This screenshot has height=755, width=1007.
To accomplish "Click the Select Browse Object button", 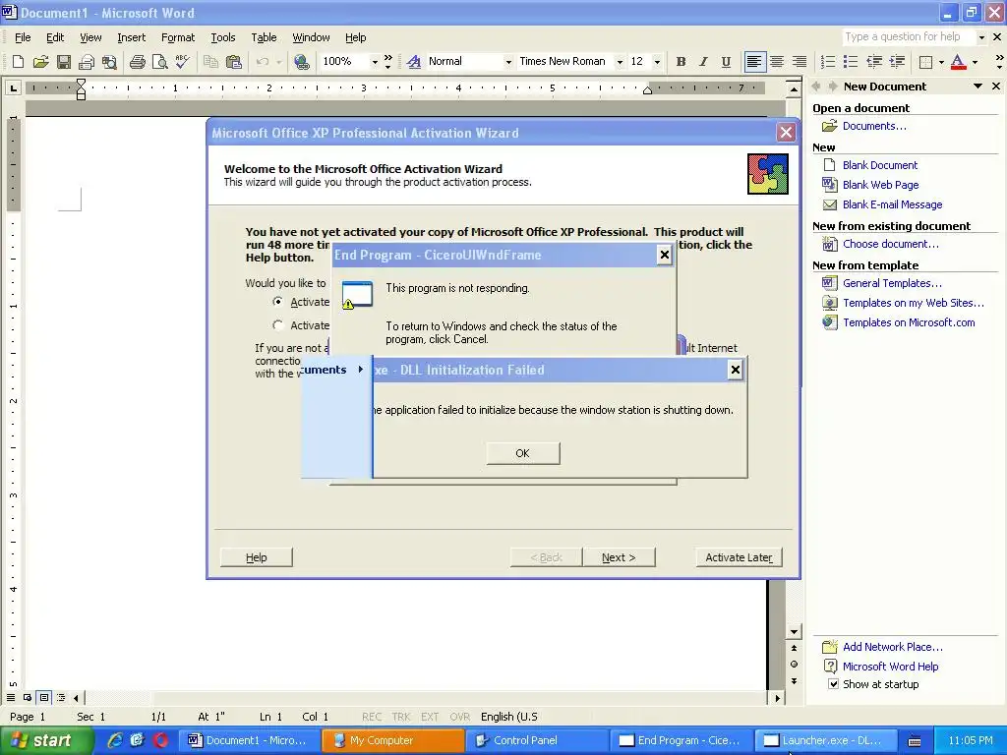I will click(x=794, y=665).
